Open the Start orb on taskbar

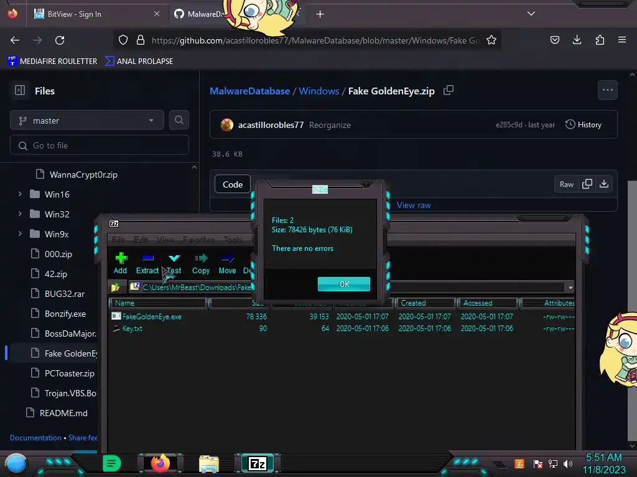pos(16,463)
